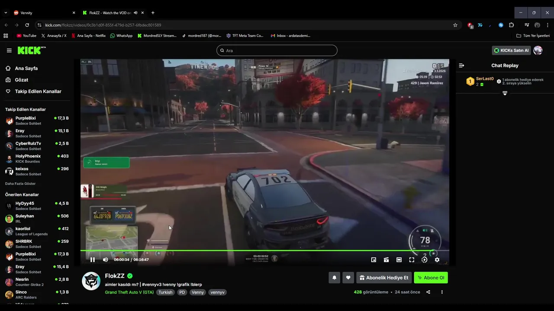Open the Ana Sayfa - Netflix bookmark
The width and height of the screenshot is (554, 311).
tap(89, 36)
